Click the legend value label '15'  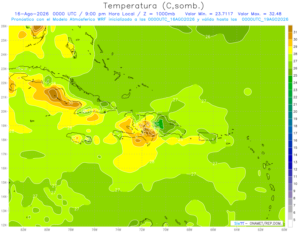click(x=295, y=148)
